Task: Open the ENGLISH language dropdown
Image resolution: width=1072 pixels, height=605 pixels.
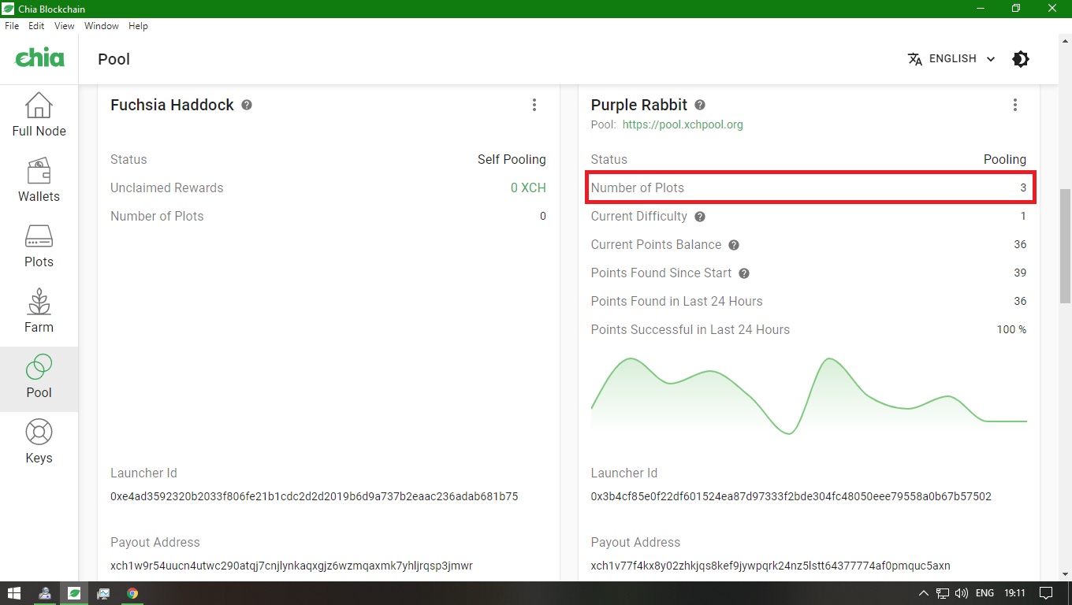Action: coord(951,59)
